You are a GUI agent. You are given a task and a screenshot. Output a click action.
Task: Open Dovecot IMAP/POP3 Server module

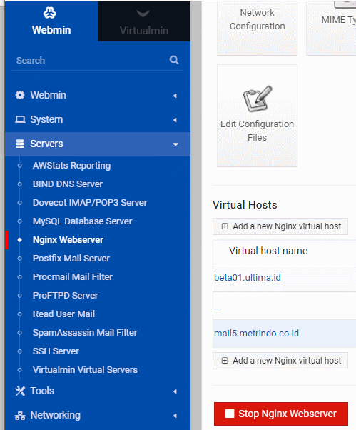point(90,203)
